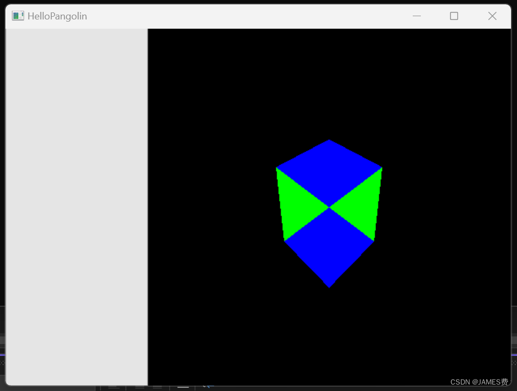Close the HelloPangolin window
517x391 pixels.
(492, 16)
